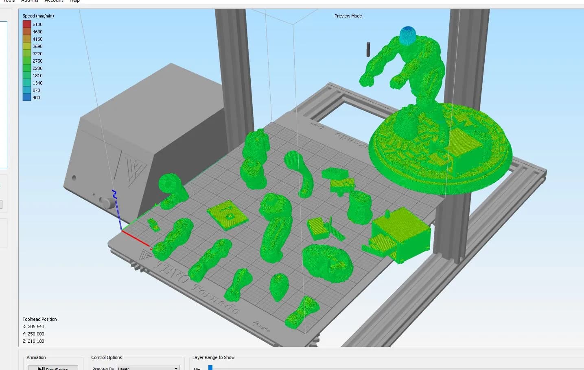Screen dimensions: 584x370
Task: Click the "Preview Mode" label
Action: coord(348,16)
